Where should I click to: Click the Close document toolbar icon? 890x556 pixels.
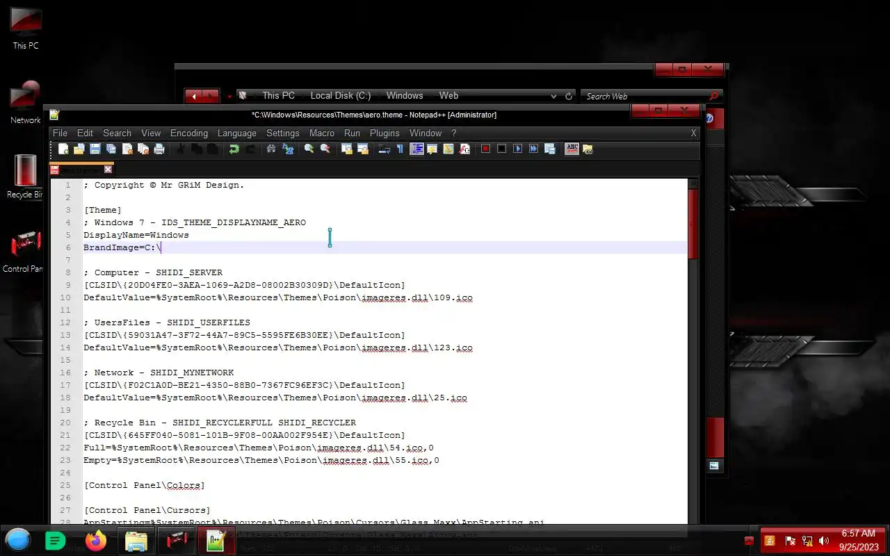coord(127,149)
